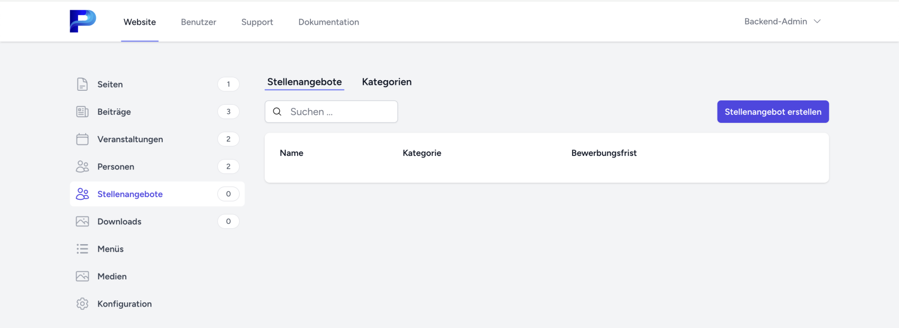Viewport: 899px width, 328px height.
Task: Click the Personen people icon
Action: coord(82,167)
